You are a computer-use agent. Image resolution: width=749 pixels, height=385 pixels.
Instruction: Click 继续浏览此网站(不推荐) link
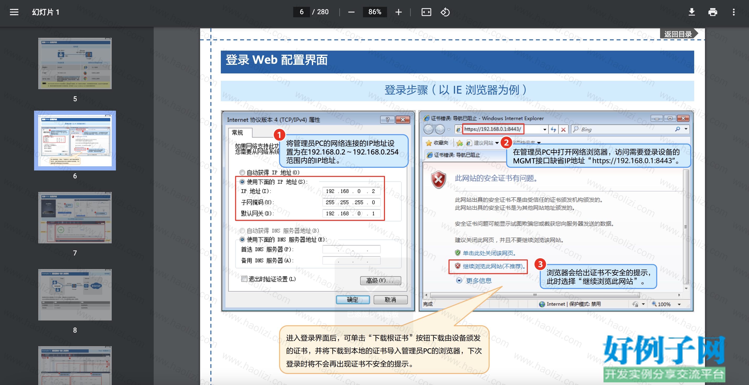494,266
